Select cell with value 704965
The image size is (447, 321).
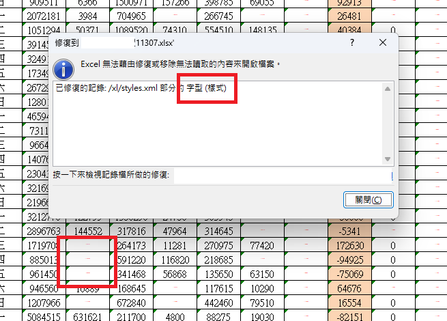[131, 16]
